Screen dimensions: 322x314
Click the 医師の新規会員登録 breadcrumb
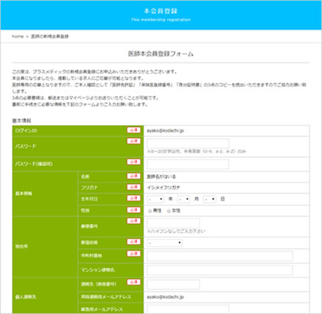tap(50, 37)
